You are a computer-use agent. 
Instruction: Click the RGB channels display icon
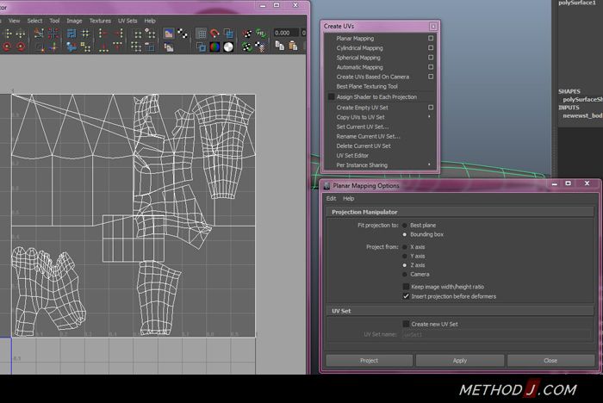pos(214,46)
